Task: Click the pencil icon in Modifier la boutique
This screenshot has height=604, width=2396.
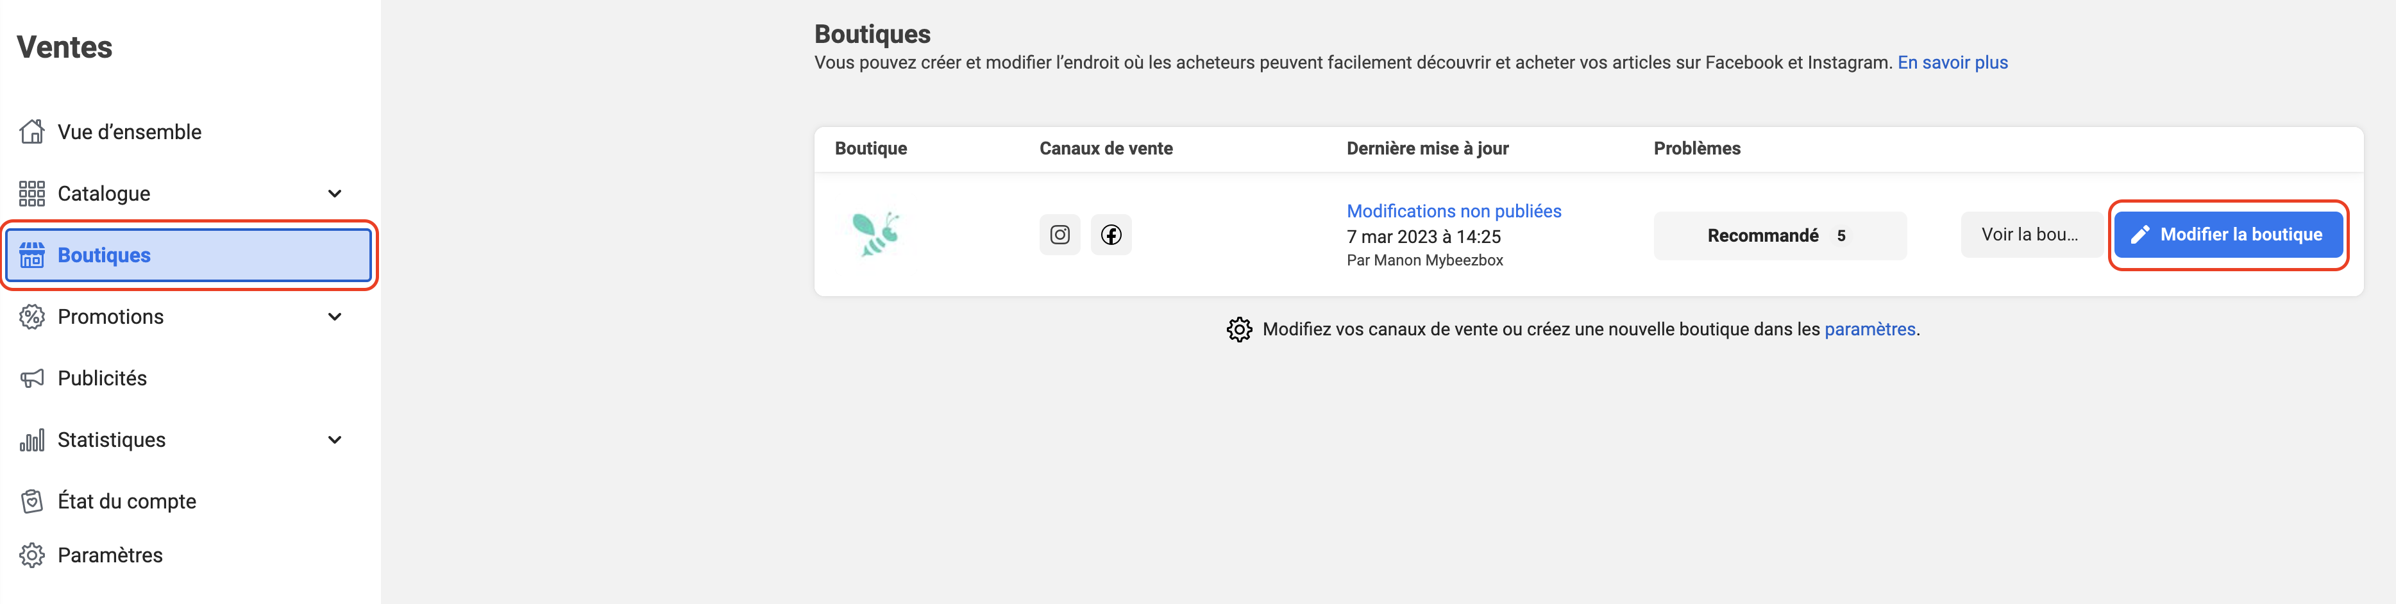Action: click(2140, 235)
